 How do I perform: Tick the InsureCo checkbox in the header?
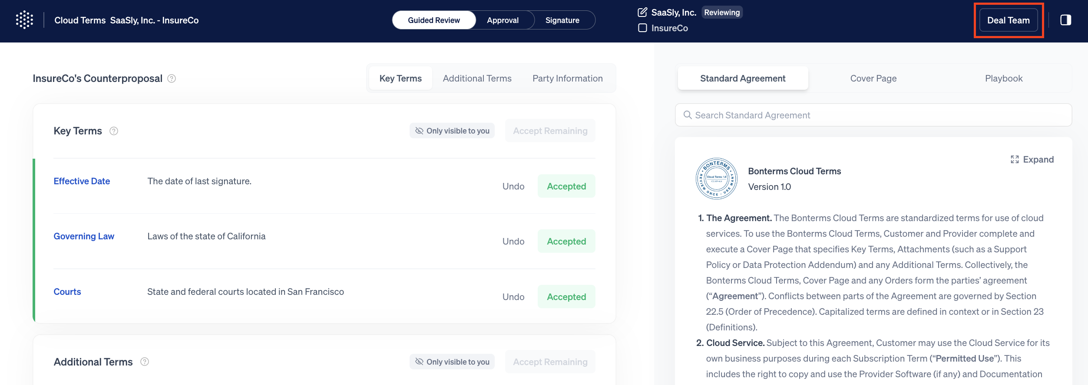[x=642, y=28]
